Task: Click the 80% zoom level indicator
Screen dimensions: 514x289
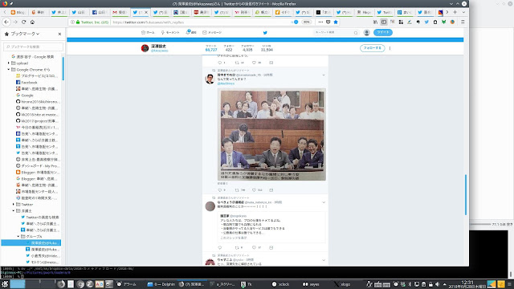Action: click(306, 22)
